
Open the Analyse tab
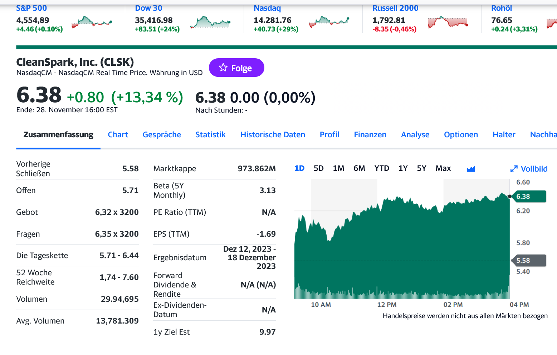[x=415, y=134]
